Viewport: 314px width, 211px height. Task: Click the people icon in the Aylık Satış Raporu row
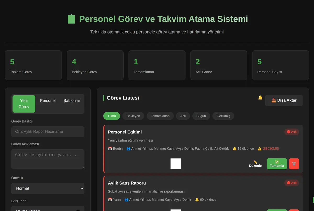[126, 199]
